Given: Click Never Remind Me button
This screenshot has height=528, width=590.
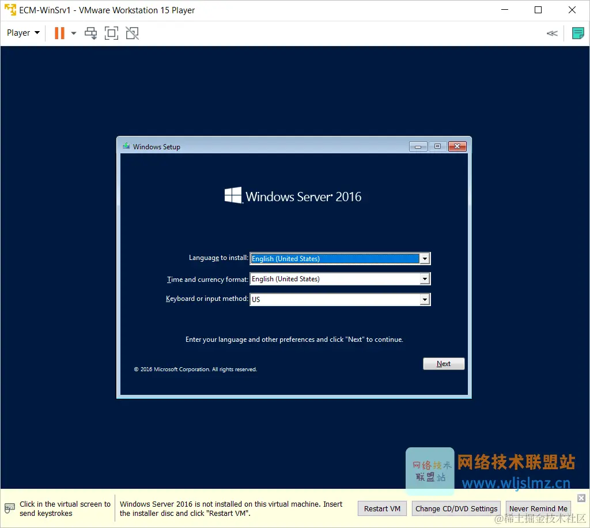Looking at the screenshot, I should click(x=538, y=508).
